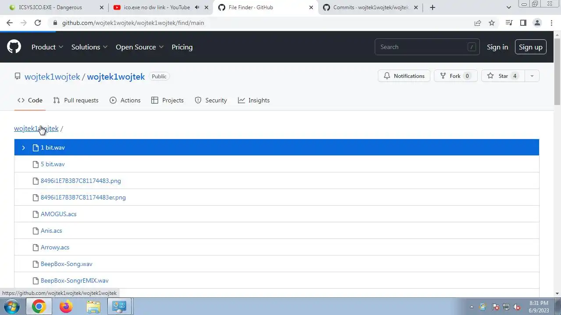Click the wojtek1wojtek owner link
The image size is (561, 315).
coord(52,77)
